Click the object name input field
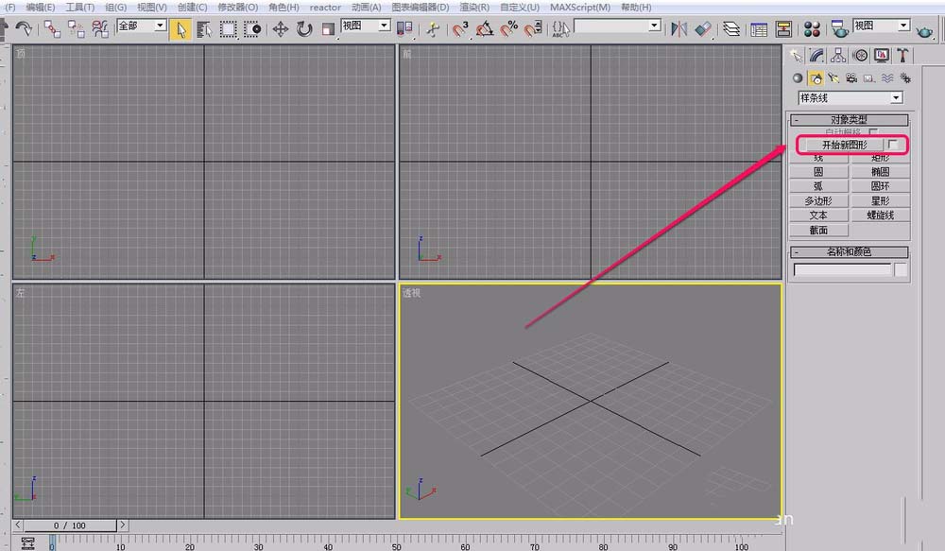945x551 pixels. (x=842, y=270)
